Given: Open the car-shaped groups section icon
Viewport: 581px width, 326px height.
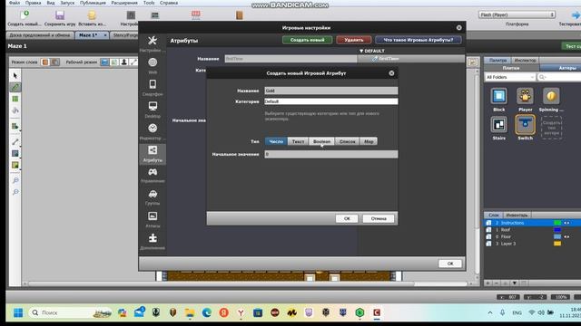Looking at the screenshot, I should [153, 194].
